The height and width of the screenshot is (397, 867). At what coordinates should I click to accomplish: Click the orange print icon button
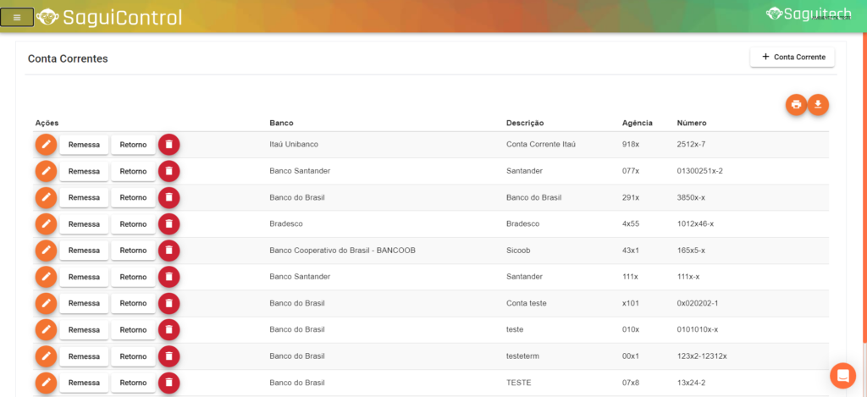coord(796,104)
